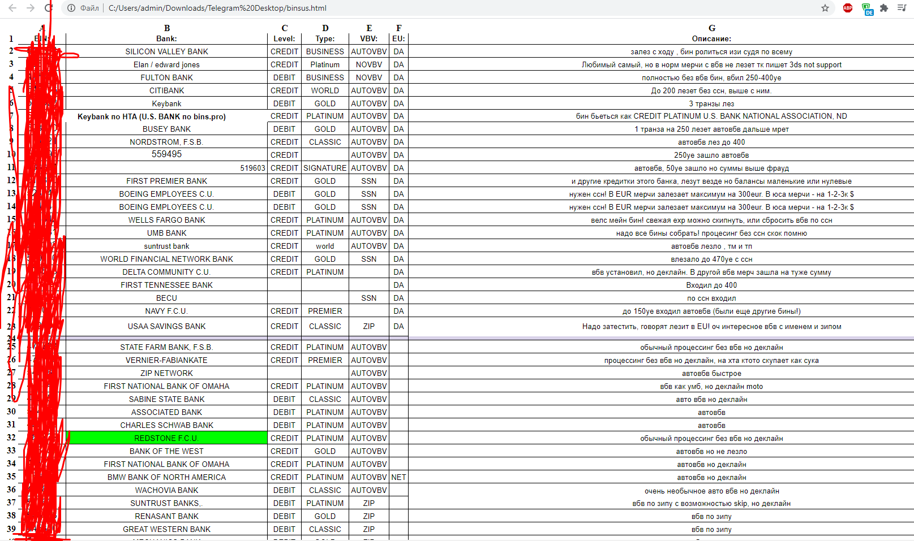Open the Extensions puzzle piece menu
This screenshot has height=541, width=914.
884,8
